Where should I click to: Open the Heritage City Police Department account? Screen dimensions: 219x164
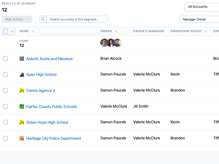click(x=54, y=138)
